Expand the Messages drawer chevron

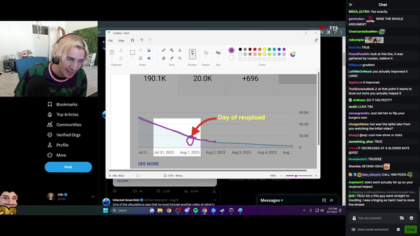(331, 201)
